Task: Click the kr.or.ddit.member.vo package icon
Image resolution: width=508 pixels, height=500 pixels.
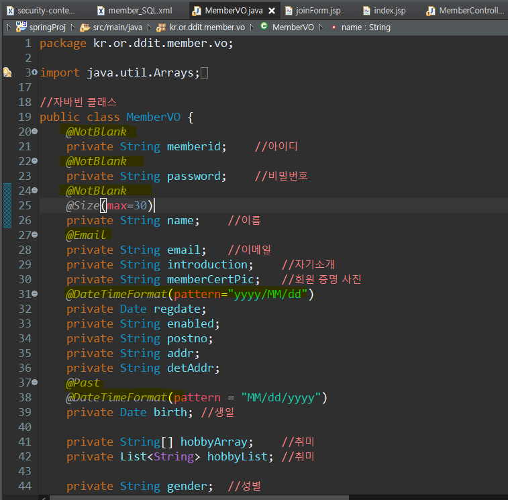Action: click(x=161, y=28)
